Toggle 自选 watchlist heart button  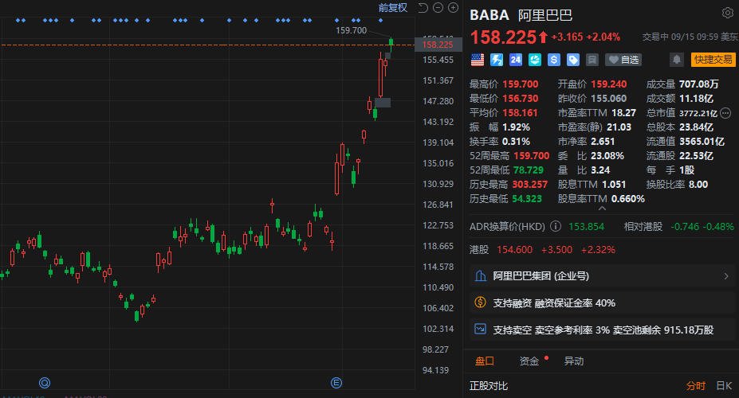click(623, 60)
